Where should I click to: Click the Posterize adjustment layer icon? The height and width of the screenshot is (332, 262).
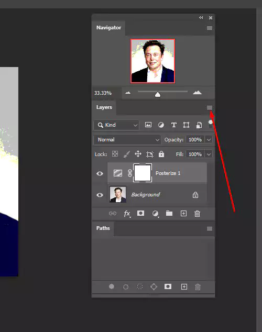[118, 173]
